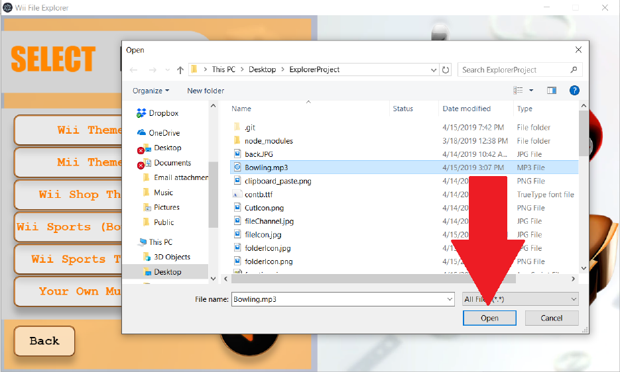Open the Organize menu
This screenshot has width=620, height=372.
click(151, 91)
